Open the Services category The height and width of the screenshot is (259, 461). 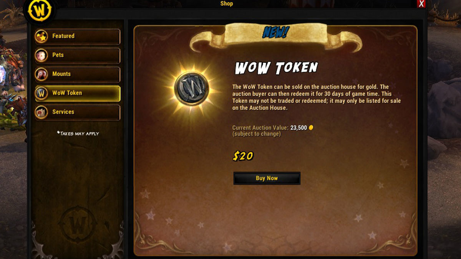click(78, 112)
